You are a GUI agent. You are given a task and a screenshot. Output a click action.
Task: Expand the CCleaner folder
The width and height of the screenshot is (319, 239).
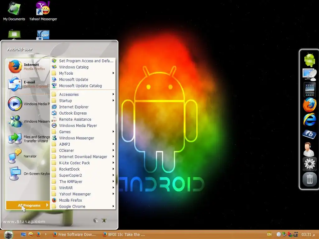pos(83,150)
